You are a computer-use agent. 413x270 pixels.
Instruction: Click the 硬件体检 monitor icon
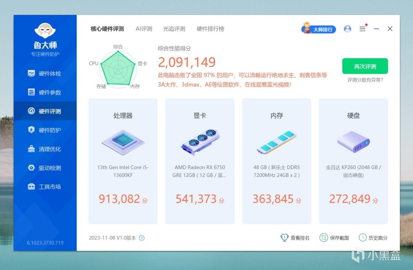(x=31, y=73)
